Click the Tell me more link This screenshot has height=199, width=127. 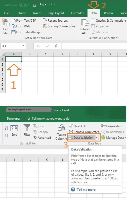(86, 190)
